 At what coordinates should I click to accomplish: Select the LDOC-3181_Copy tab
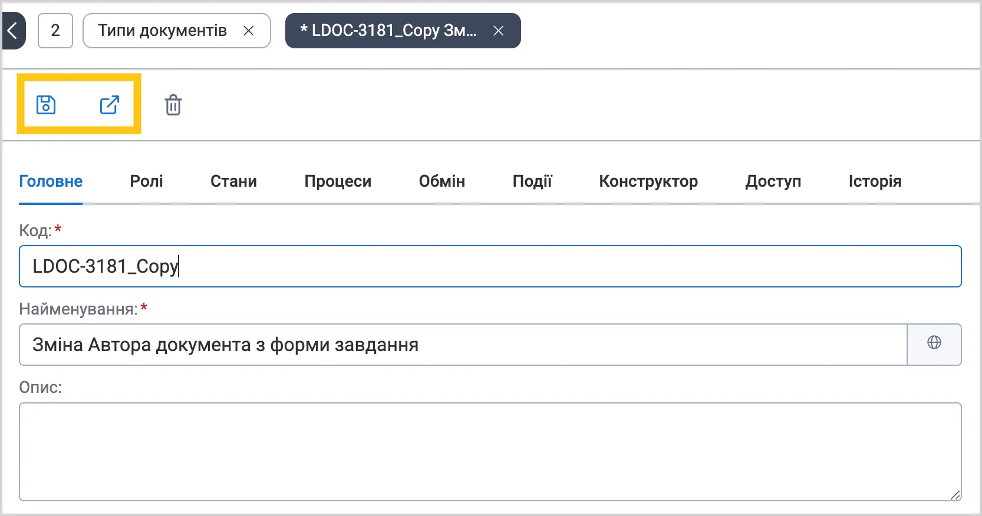coord(388,31)
